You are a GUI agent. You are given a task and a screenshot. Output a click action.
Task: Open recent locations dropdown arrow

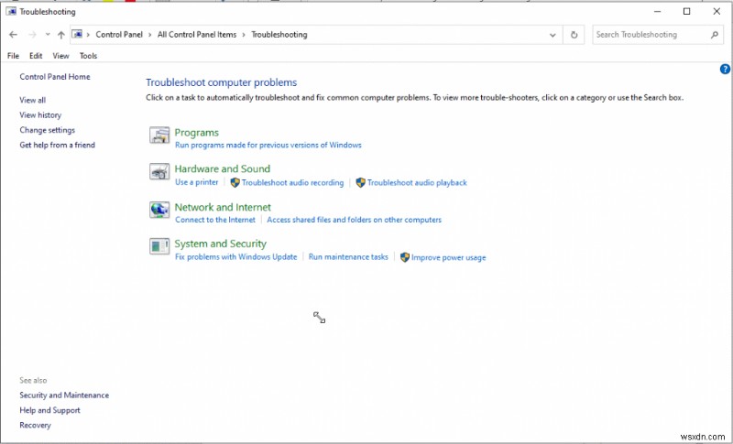[x=48, y=35]
